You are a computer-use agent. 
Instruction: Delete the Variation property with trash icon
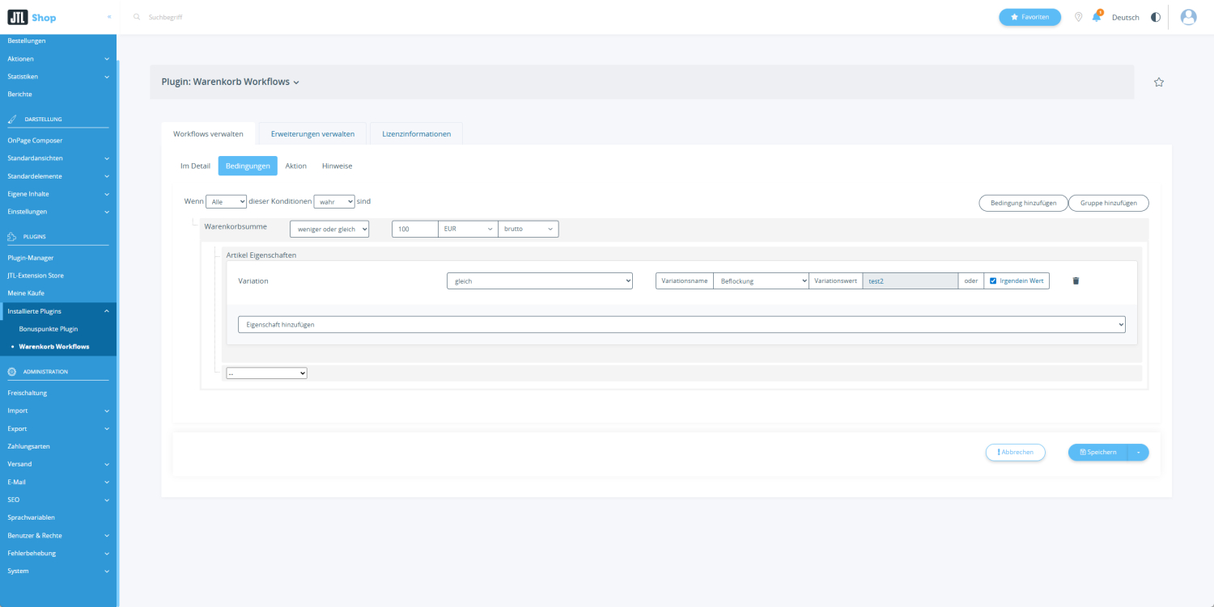point(1076,281)
